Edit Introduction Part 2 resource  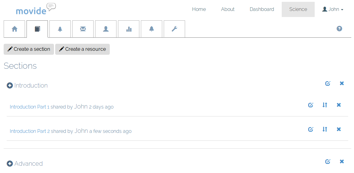coord(311,129)
